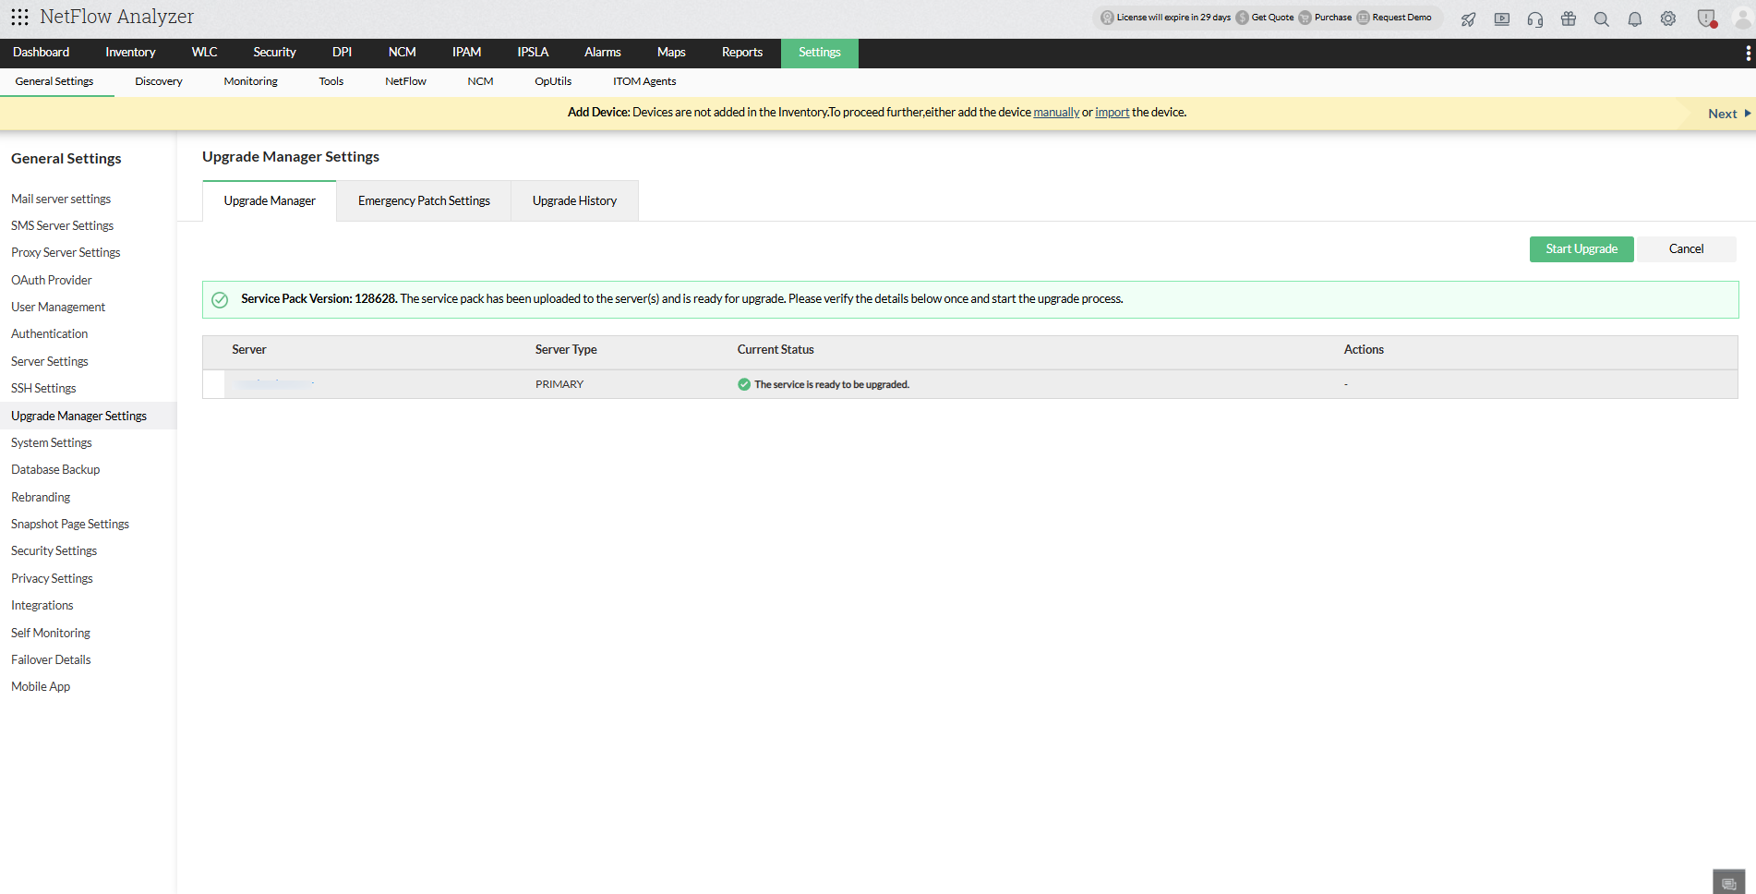Open the ITOM Agents sub-tab

coord(644,81)
